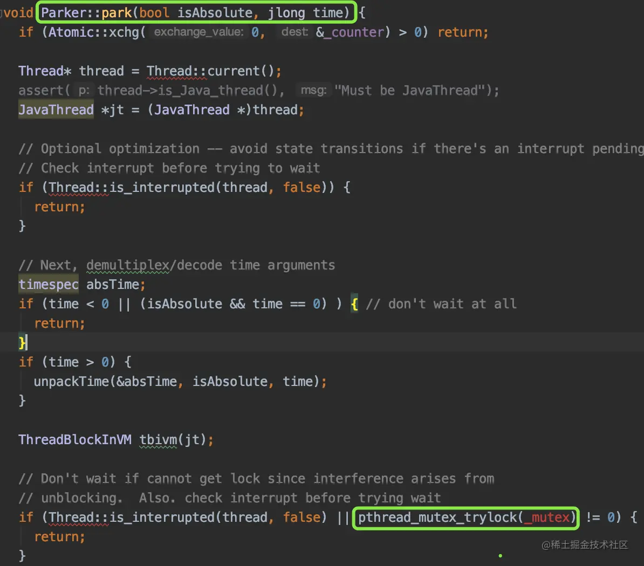Image resolution: width=644 pixels, height=566 pixels.
Task: Click the tbivm(jt) variable
Action: coord(173,439)
